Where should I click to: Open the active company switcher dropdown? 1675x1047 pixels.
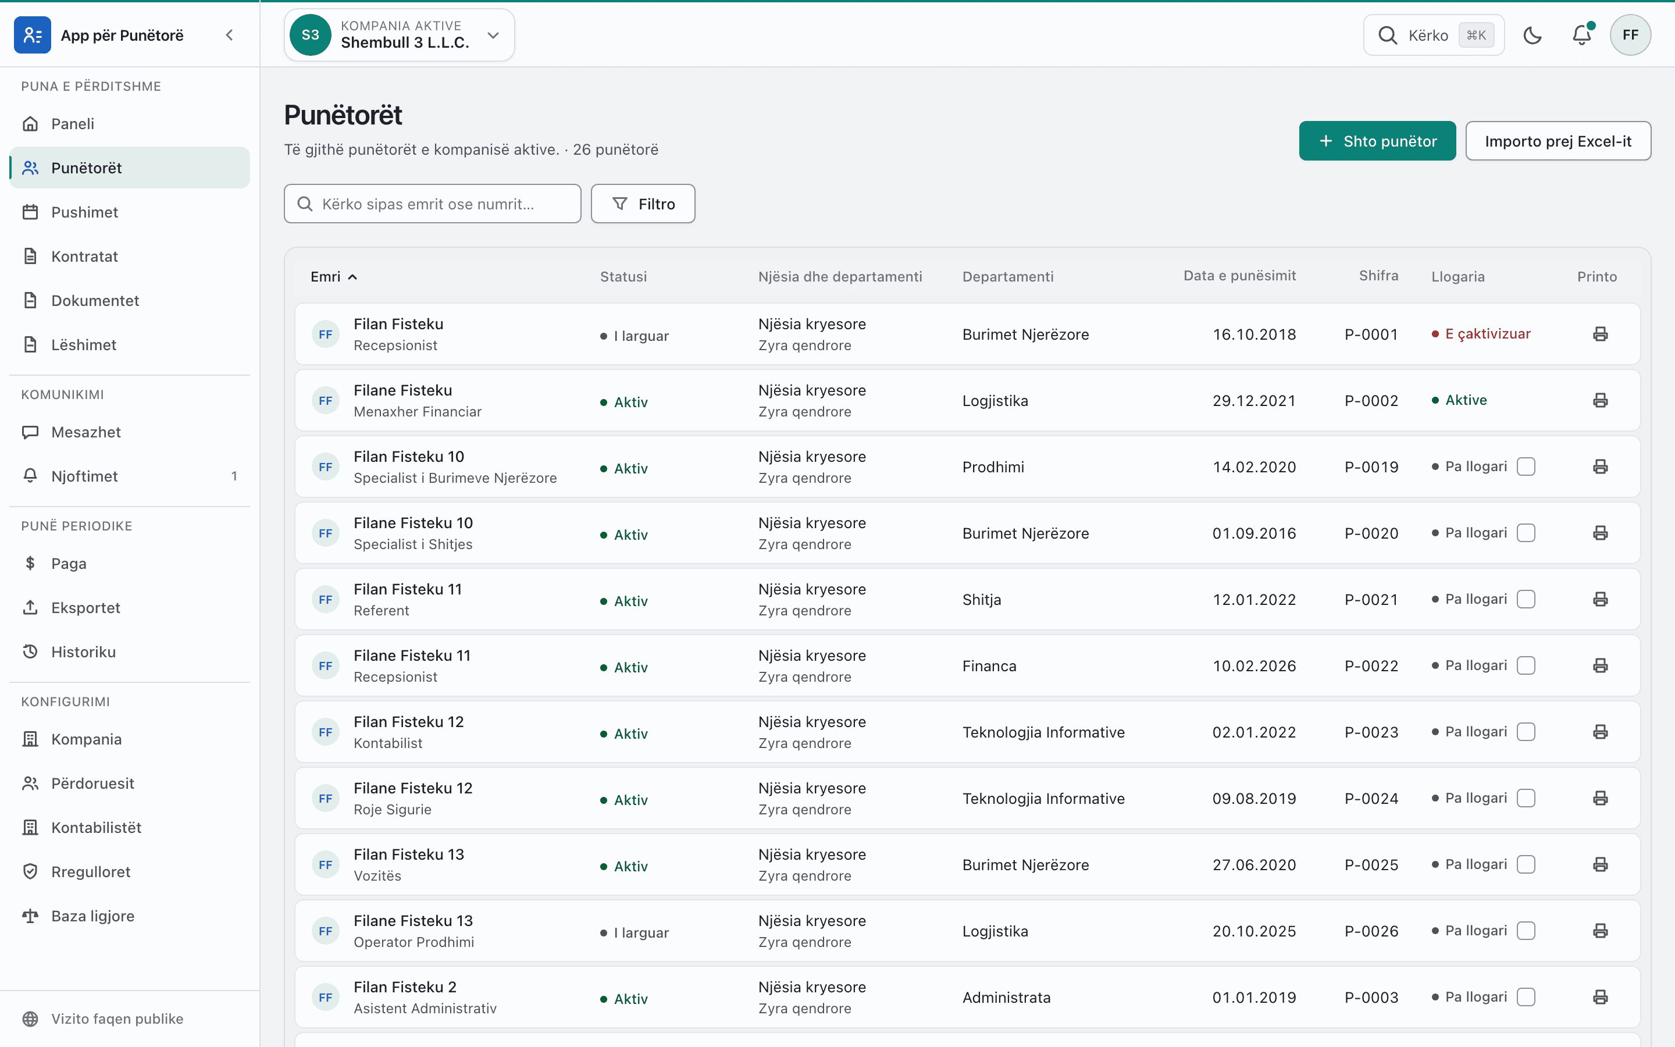pos(400,35)
